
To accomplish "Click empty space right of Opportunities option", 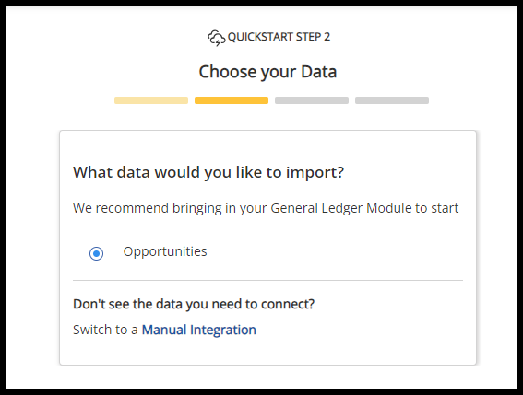I will pos(334,252).
